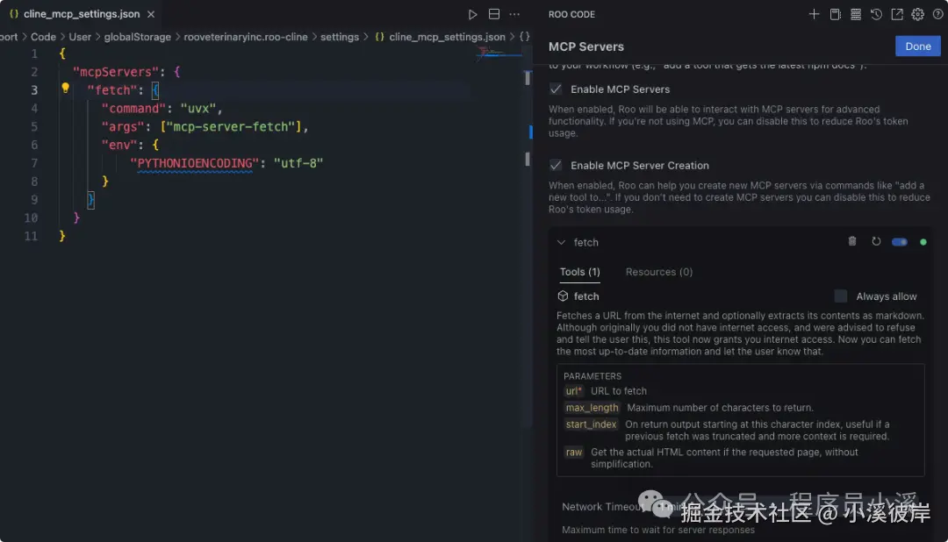Select settings in the breadcrumb

[339, 37]
